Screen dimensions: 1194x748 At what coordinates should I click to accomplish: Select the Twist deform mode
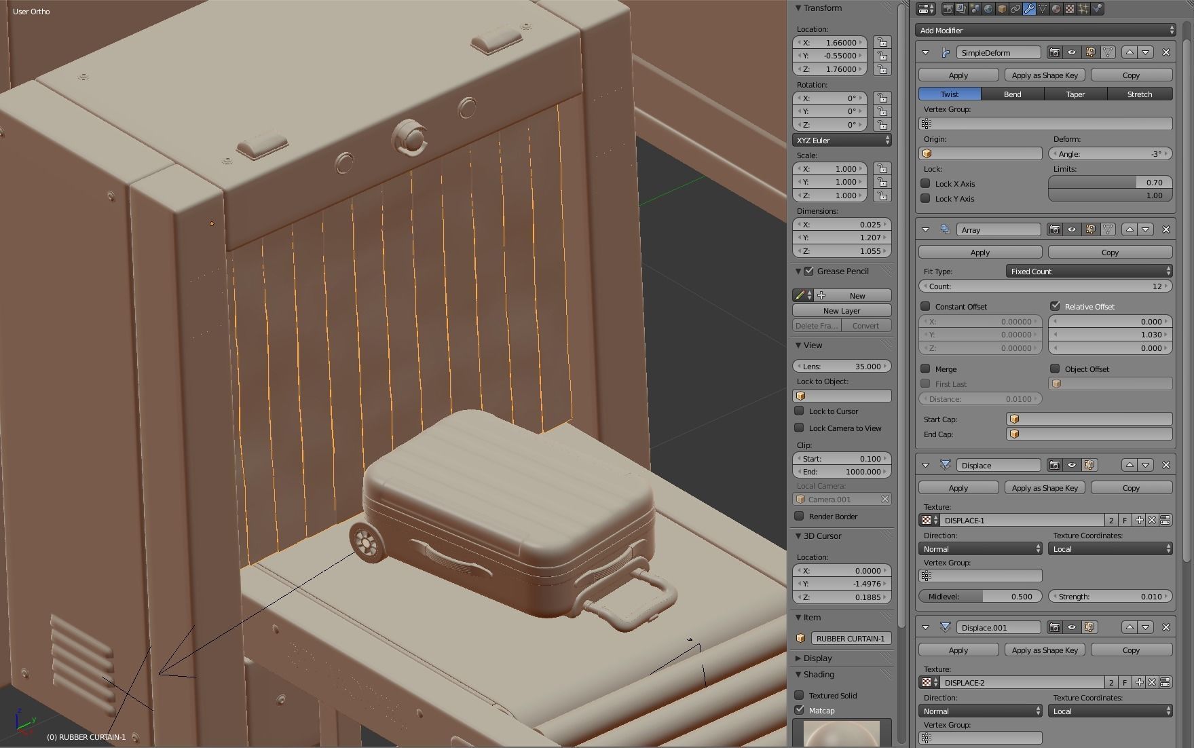(950, 94)
